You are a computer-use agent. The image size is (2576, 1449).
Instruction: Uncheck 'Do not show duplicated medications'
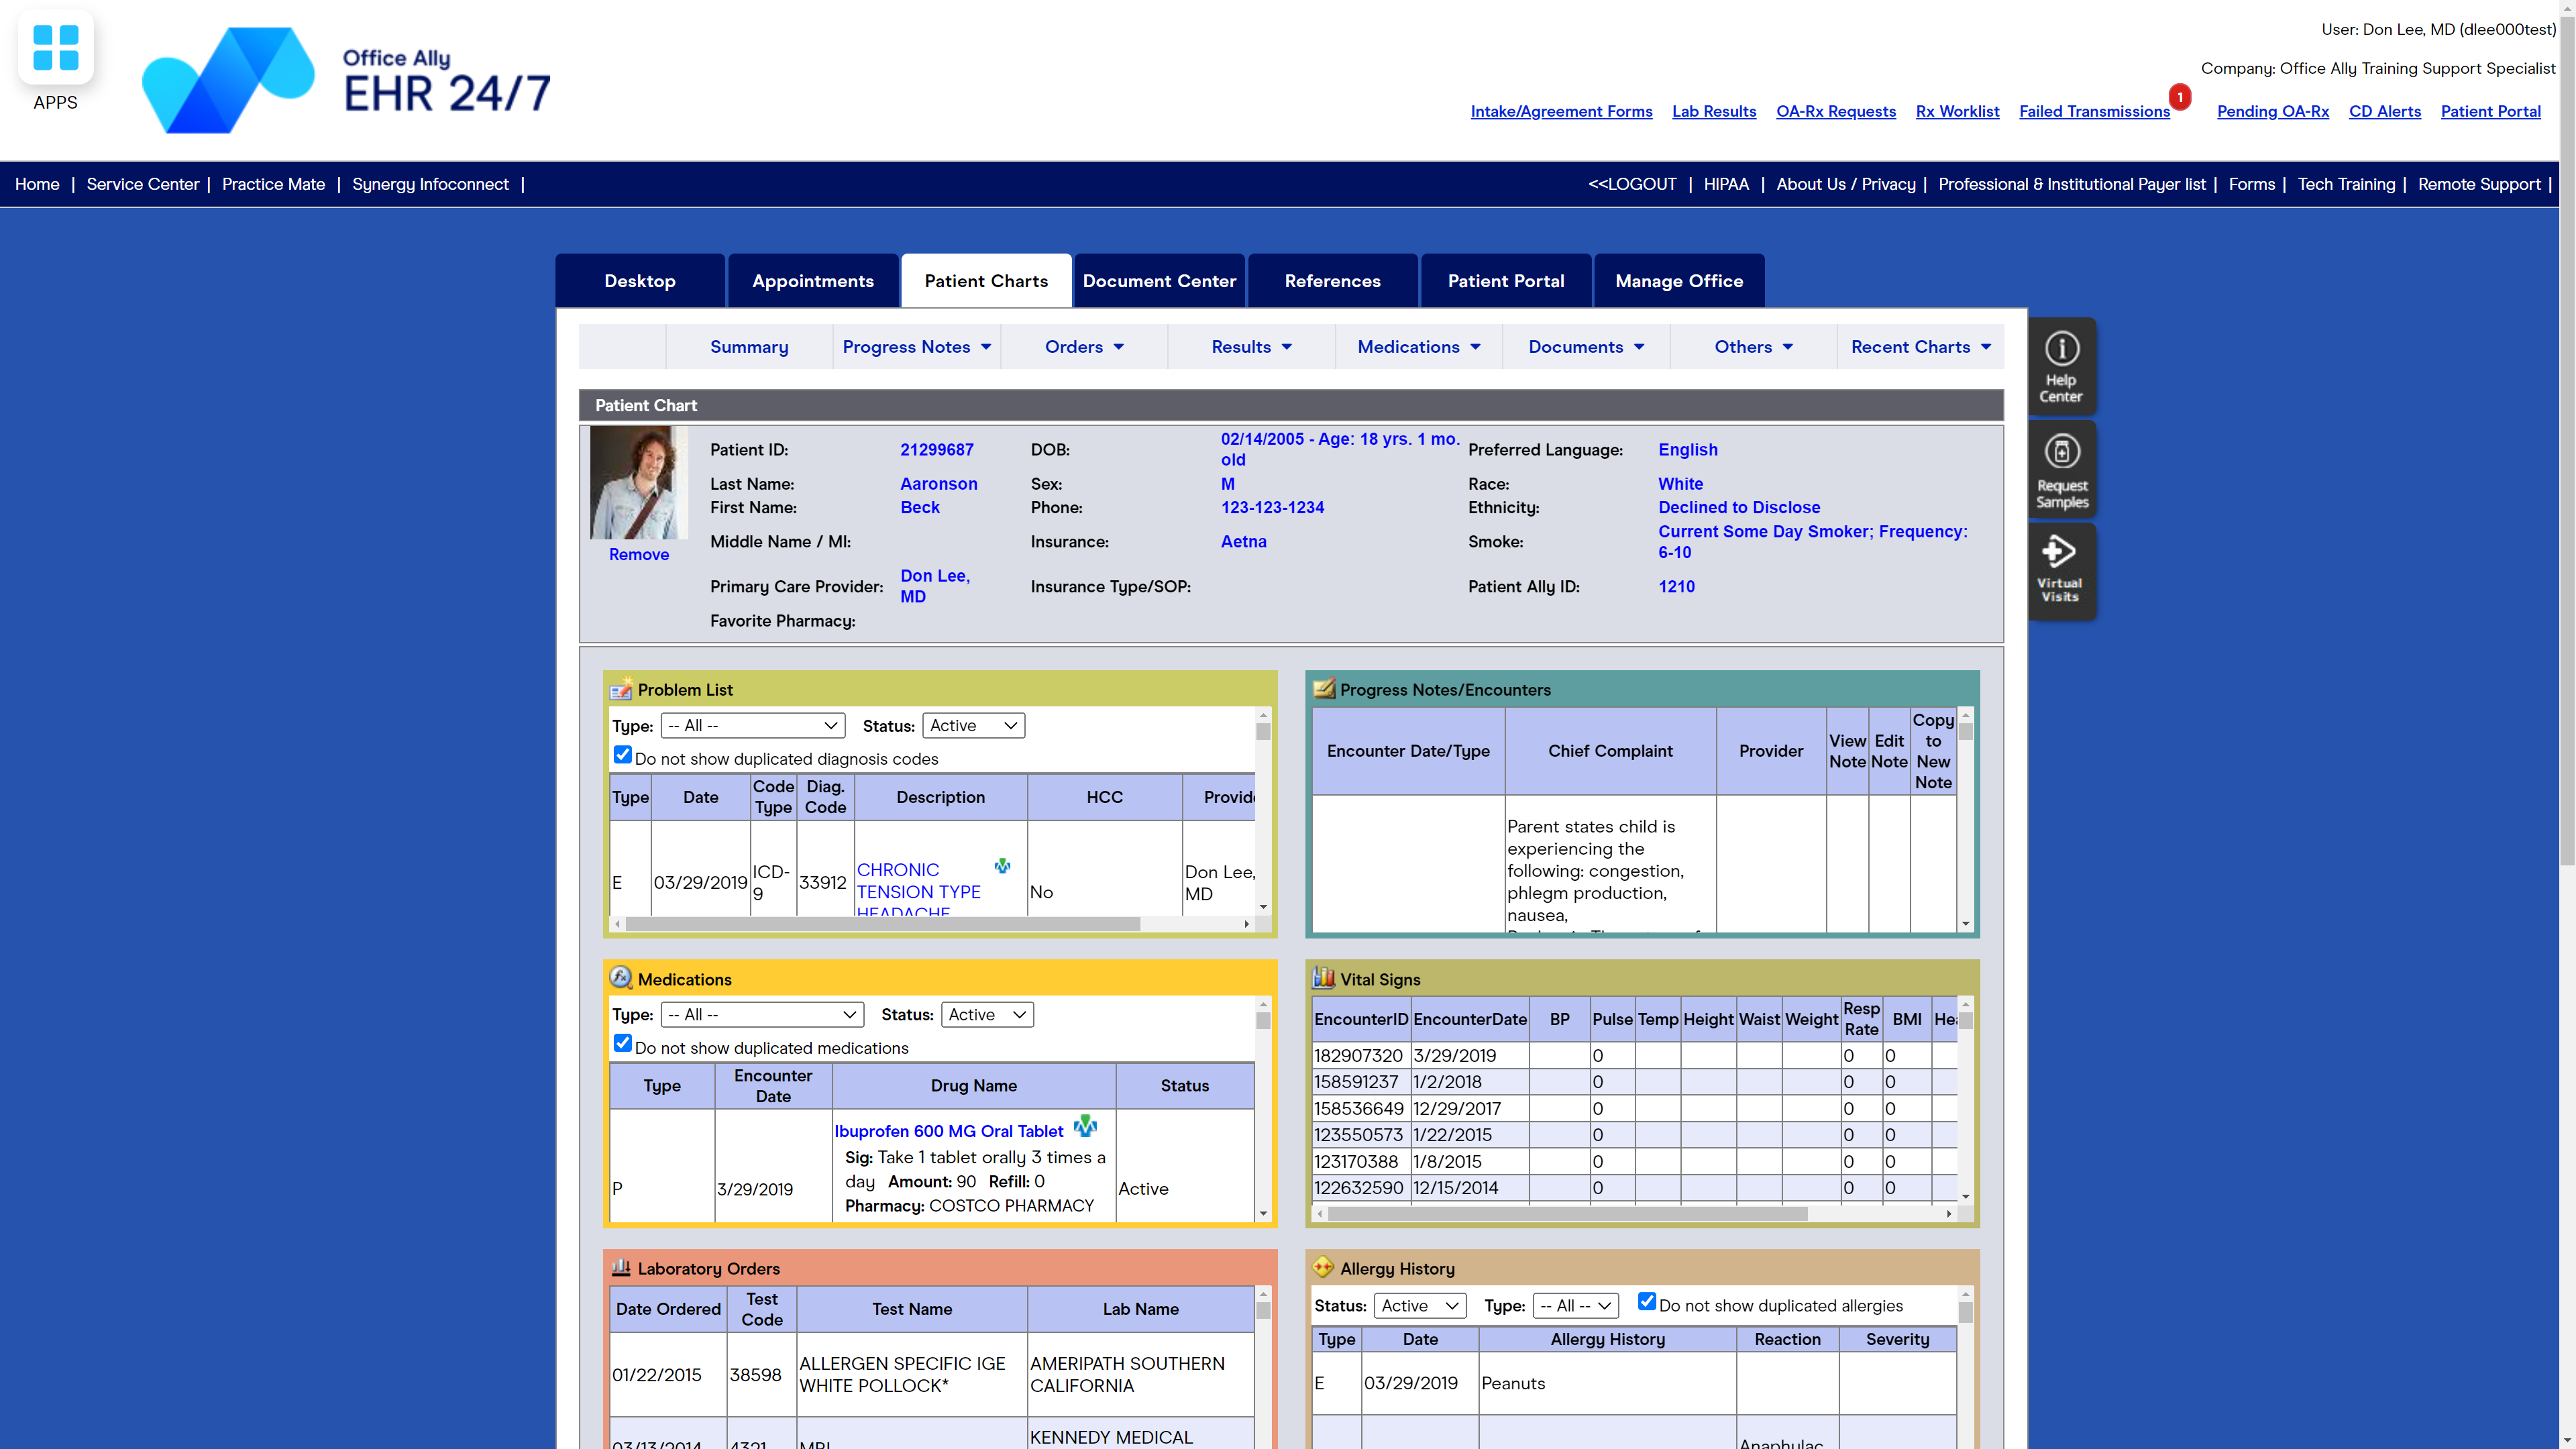pyautogui.click(x=623, y=1043)
